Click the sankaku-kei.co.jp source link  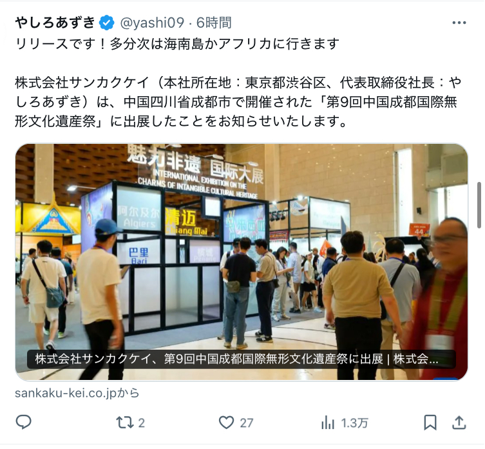77,393
